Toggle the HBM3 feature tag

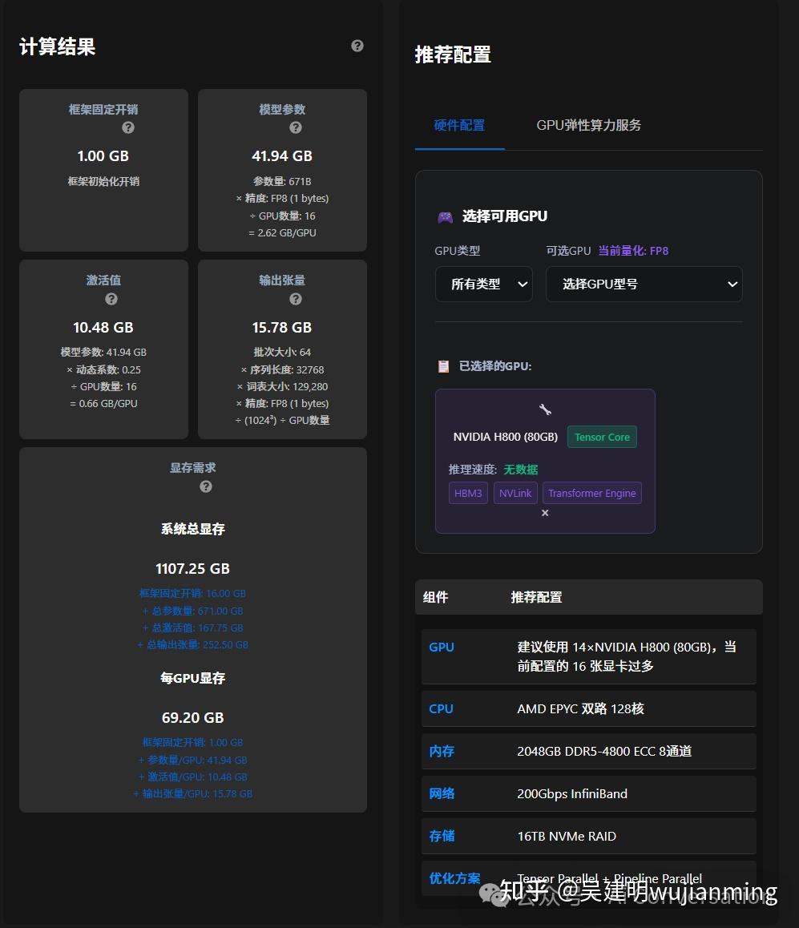point(468,493)
